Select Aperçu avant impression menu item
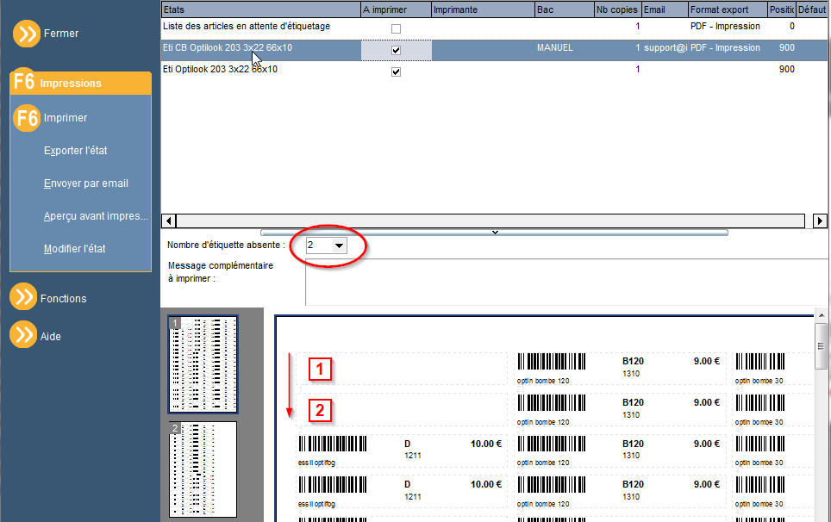Viewport: 831px width, 522px height. point(96,216)
